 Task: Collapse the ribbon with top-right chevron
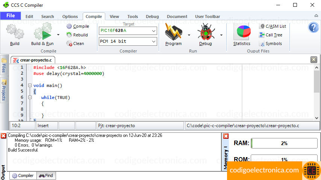[x=316, y=16]
